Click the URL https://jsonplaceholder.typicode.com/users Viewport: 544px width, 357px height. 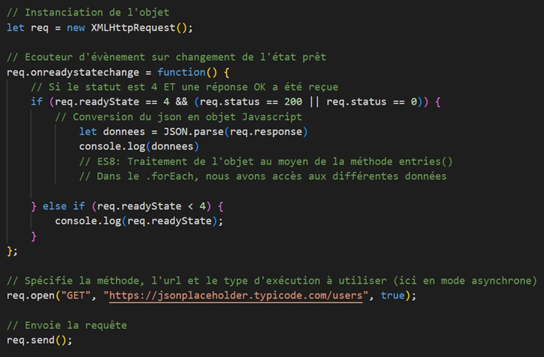pos(236,296)
